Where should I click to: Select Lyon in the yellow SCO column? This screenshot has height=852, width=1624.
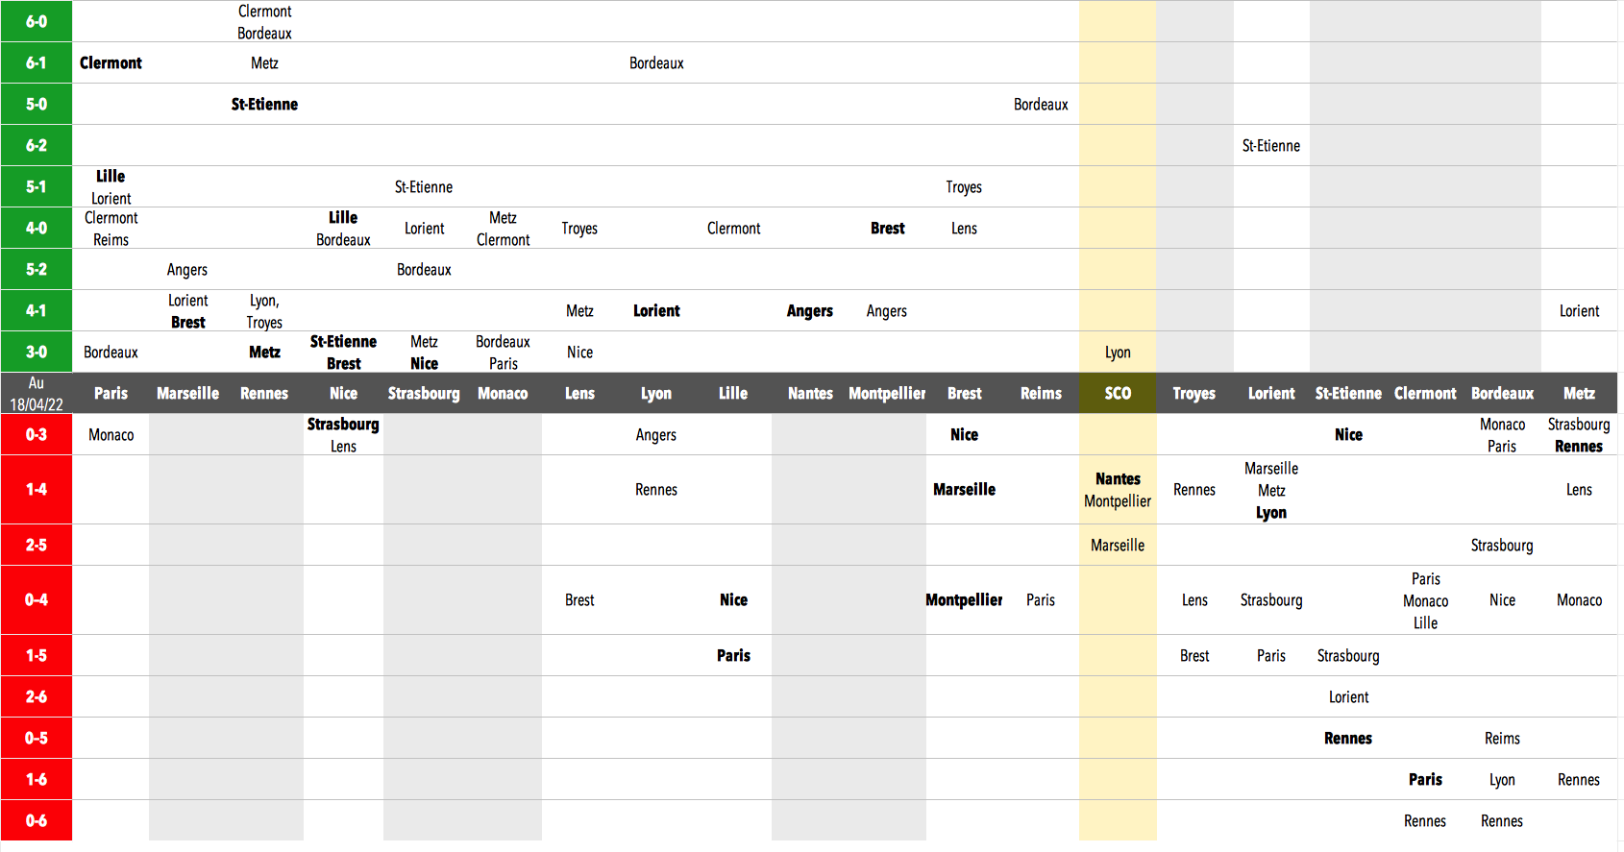point(1118,352)
